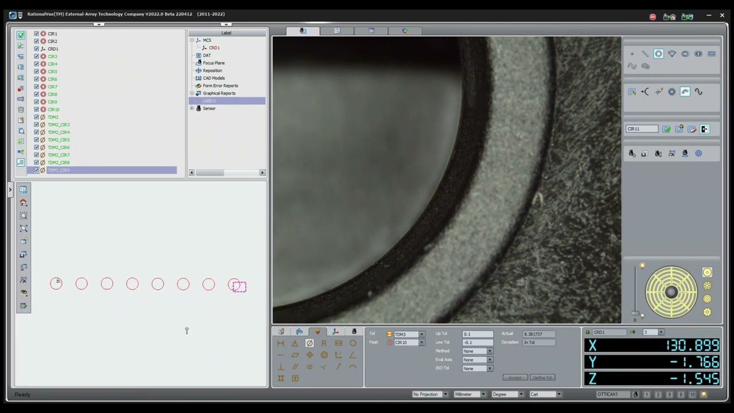
Task: Select the Slot feature tool
Action: [698, 54]
